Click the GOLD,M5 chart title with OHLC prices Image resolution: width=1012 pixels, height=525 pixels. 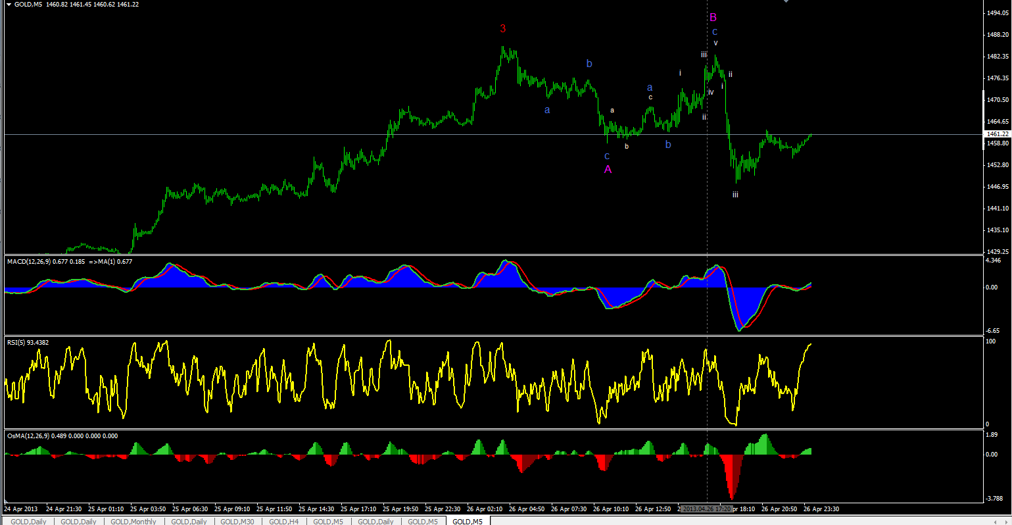pyautogui.click(x=78, y=4)
